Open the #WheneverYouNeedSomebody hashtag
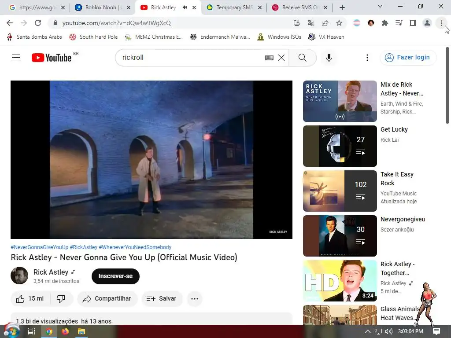 (135, 247)
